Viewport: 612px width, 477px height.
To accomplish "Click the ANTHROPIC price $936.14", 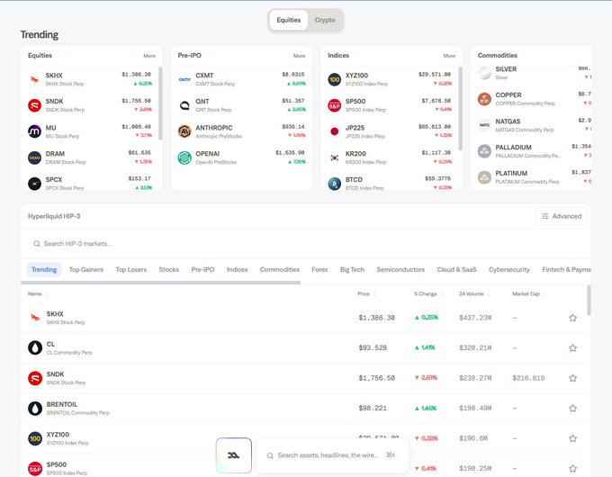I will (x=293, y=127).
